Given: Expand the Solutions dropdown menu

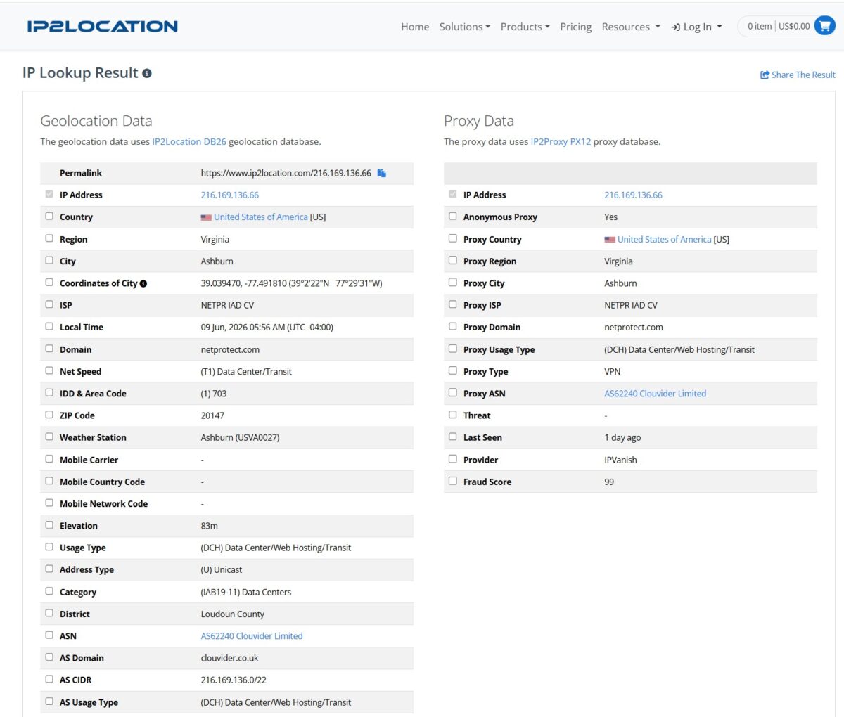Looking at the screenshot, I should coord(464,27).
